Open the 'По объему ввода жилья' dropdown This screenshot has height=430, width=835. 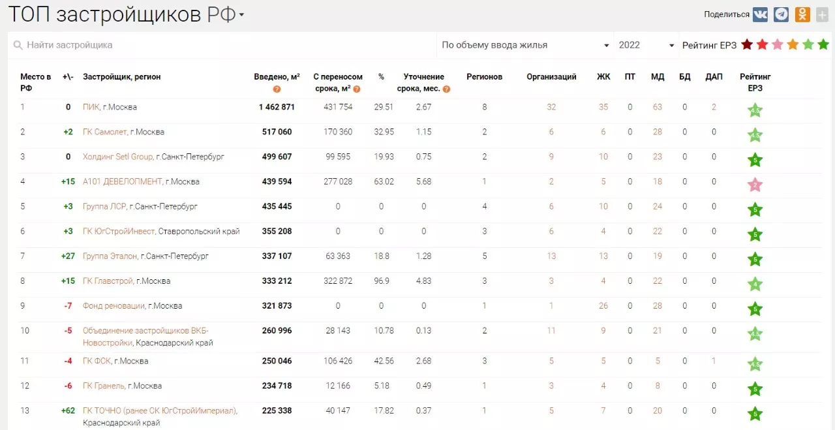click(x=524, y=45)
